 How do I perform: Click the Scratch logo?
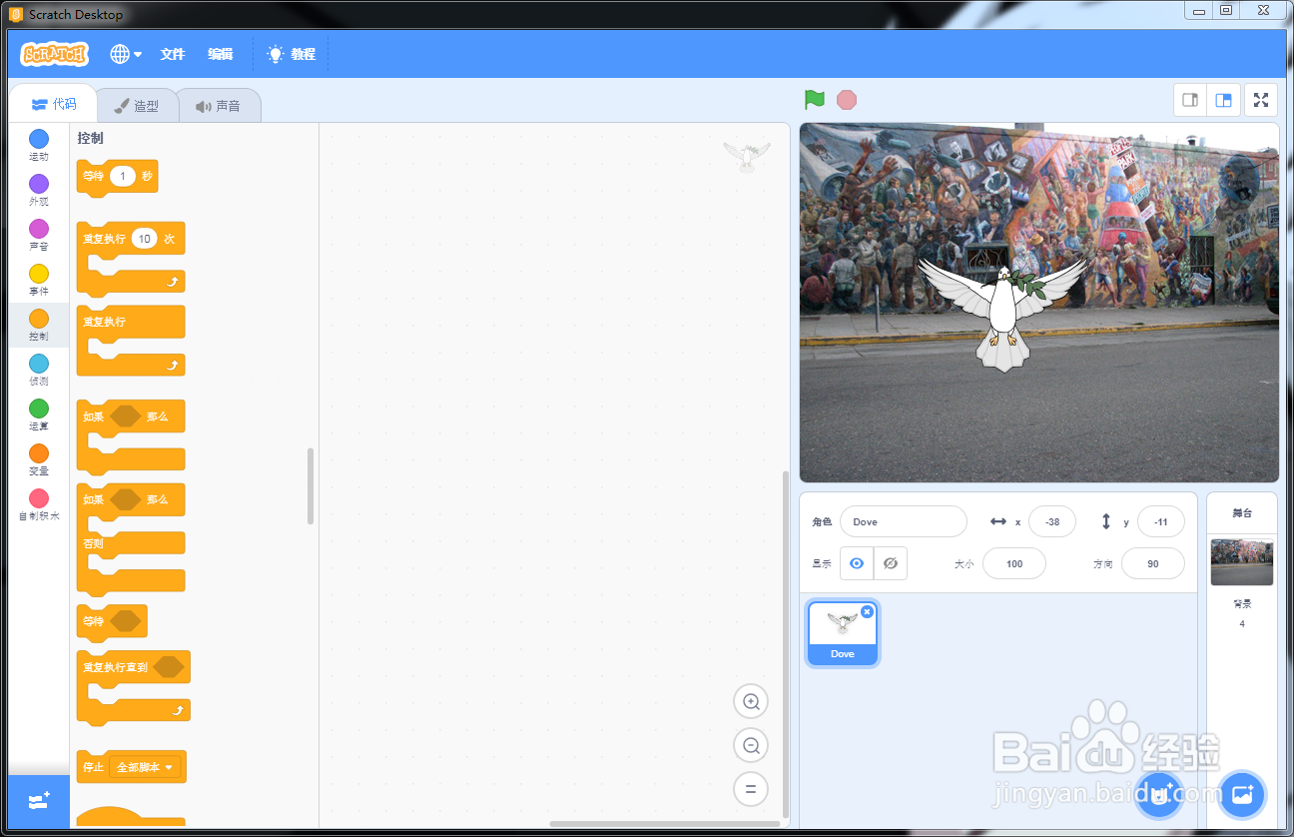click(x=54, y=54)
